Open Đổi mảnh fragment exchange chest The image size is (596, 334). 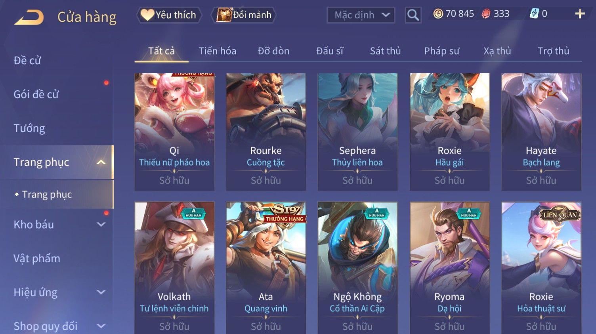(244, 15)
